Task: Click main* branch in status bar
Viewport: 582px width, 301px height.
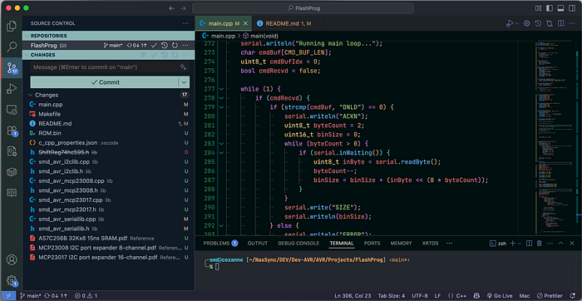Action: click(x=30, y=296)
